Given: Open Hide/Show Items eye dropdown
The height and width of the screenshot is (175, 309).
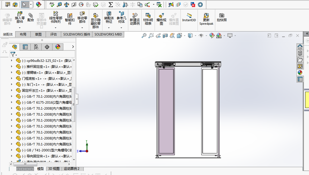Looking at the screenshot, I should [x=206, y=36].
